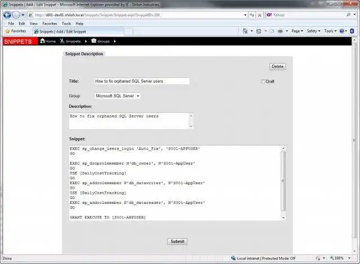
Task: Click Snippet box scroll up arrow
Action: [x=283, y=148]
